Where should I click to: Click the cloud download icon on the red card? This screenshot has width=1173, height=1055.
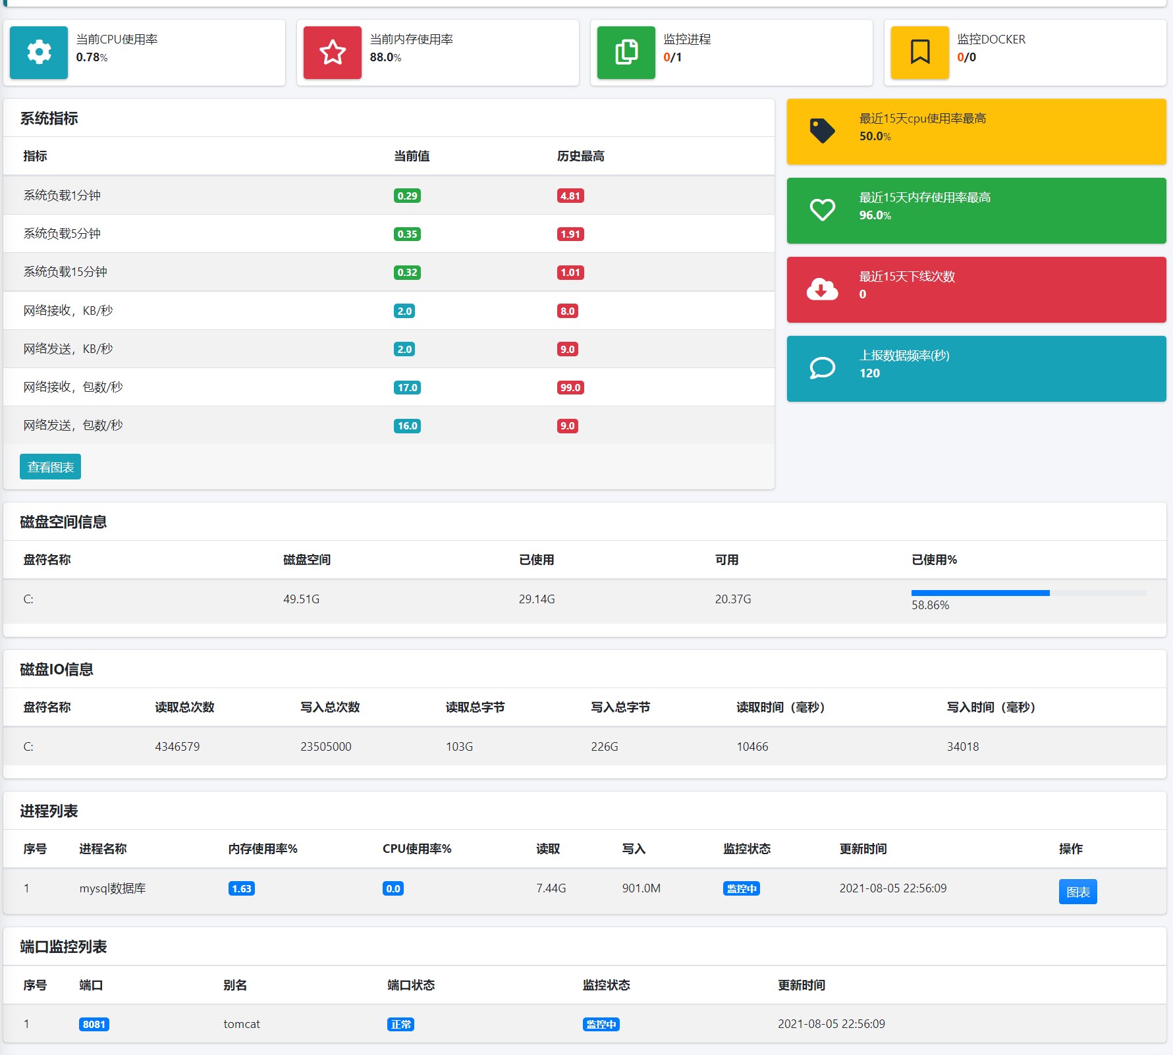click(x=822, y=289)
